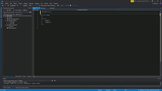Screen dimensions: 162x91
Task: Click the clear all icon in Output toolbar
Action: (x=52, y=81)
